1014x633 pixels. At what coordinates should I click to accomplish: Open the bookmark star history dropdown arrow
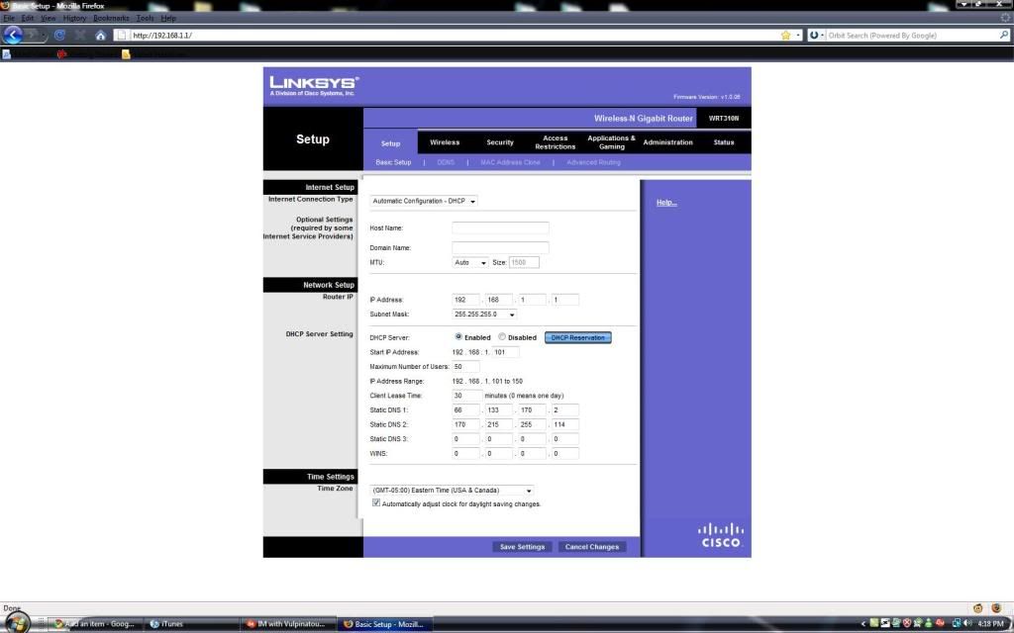point(798,35)
